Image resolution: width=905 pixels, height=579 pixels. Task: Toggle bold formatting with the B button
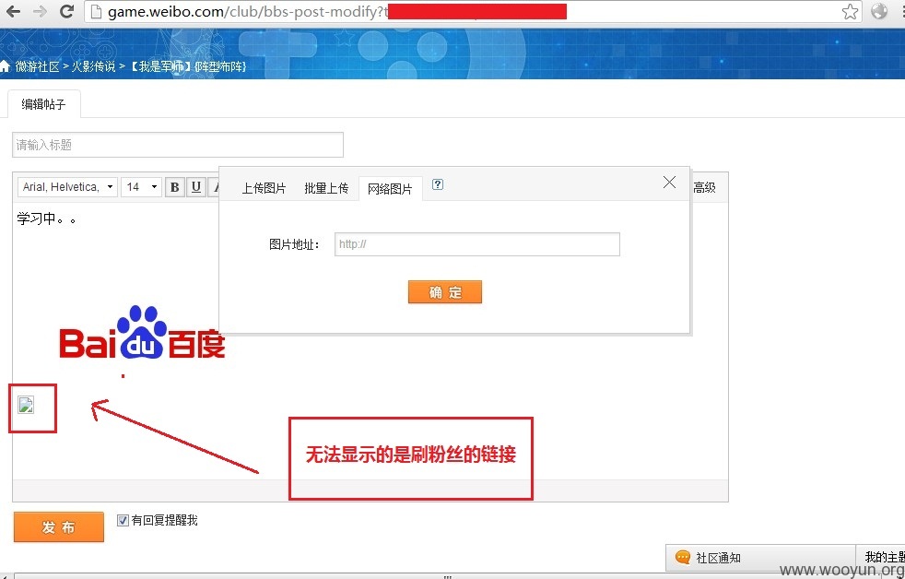click(x=174, y=187)
